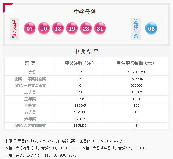Select the 四等奖 row label
This screenshot has width=173, height=159.
(x=30, y=105)
